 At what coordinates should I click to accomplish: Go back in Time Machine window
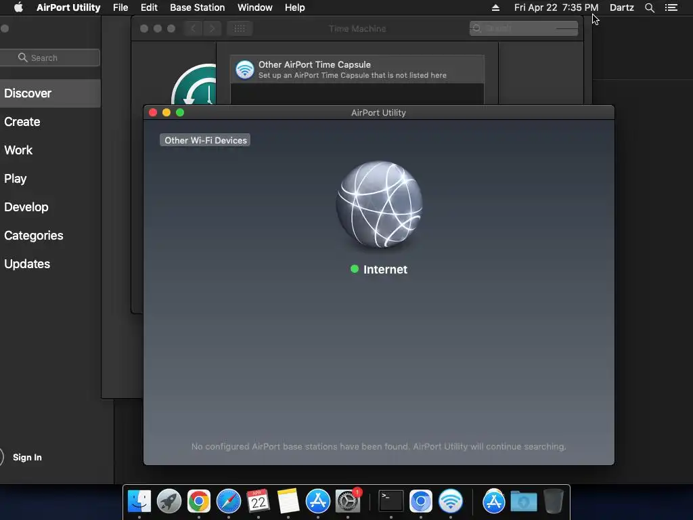coord(193,28)
